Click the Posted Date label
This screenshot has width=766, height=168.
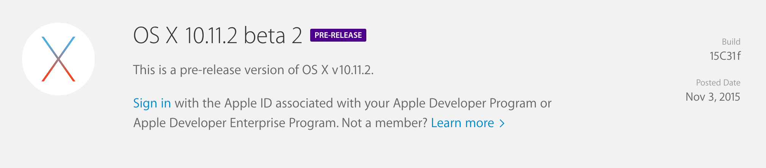[x=718, y=82]
